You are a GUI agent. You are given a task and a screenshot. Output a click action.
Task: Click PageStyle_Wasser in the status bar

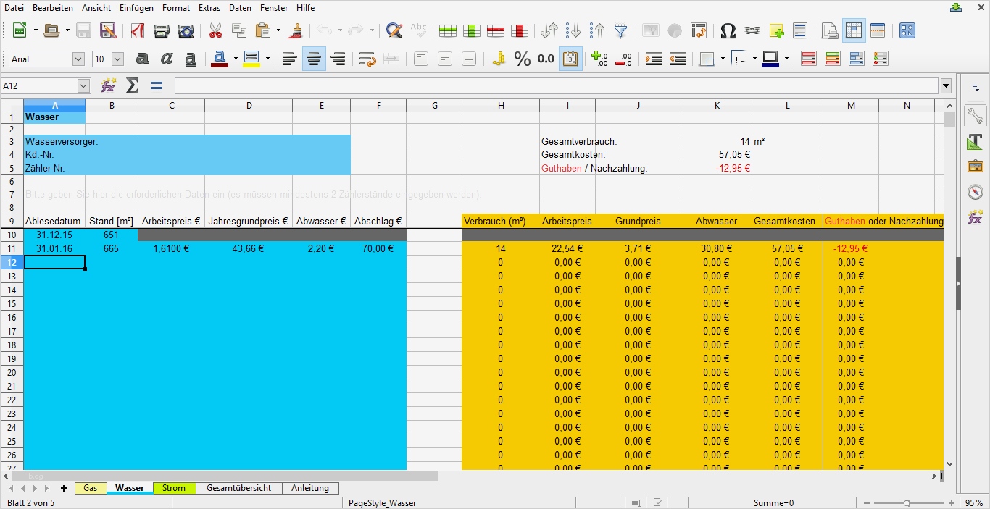pyautogui.click(x=382, y=502)
